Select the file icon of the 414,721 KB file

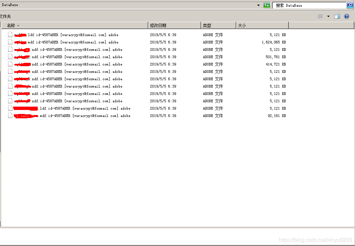[x=10, y=64]
